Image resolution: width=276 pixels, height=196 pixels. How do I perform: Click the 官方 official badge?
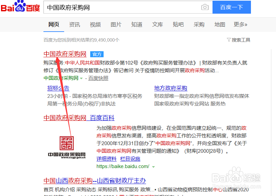[97, 54]
